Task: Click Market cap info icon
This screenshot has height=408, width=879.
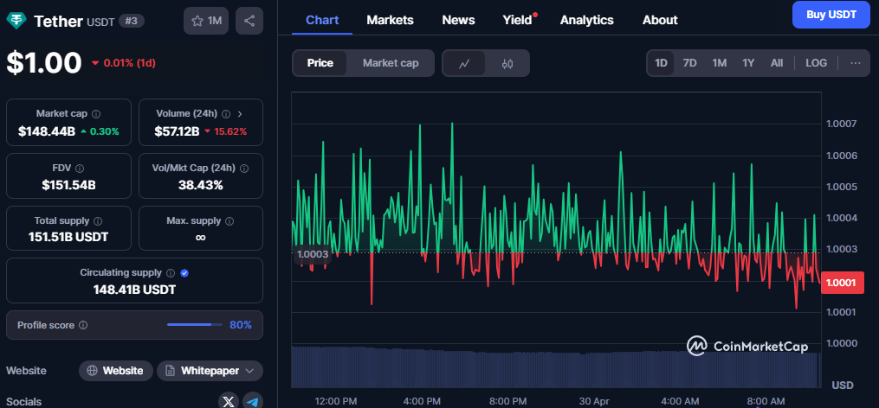Action: click(96, 113)
